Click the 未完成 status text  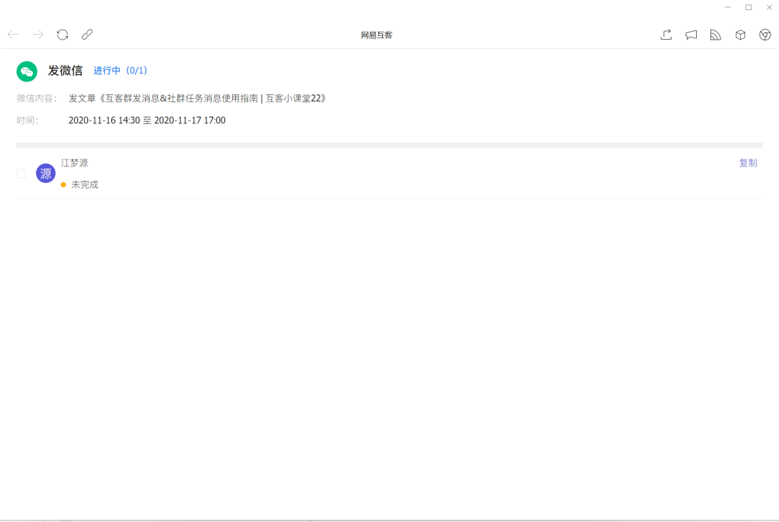tap(85, 185)
